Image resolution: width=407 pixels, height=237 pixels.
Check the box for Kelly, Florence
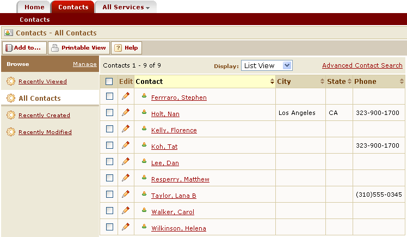(109, 129)
